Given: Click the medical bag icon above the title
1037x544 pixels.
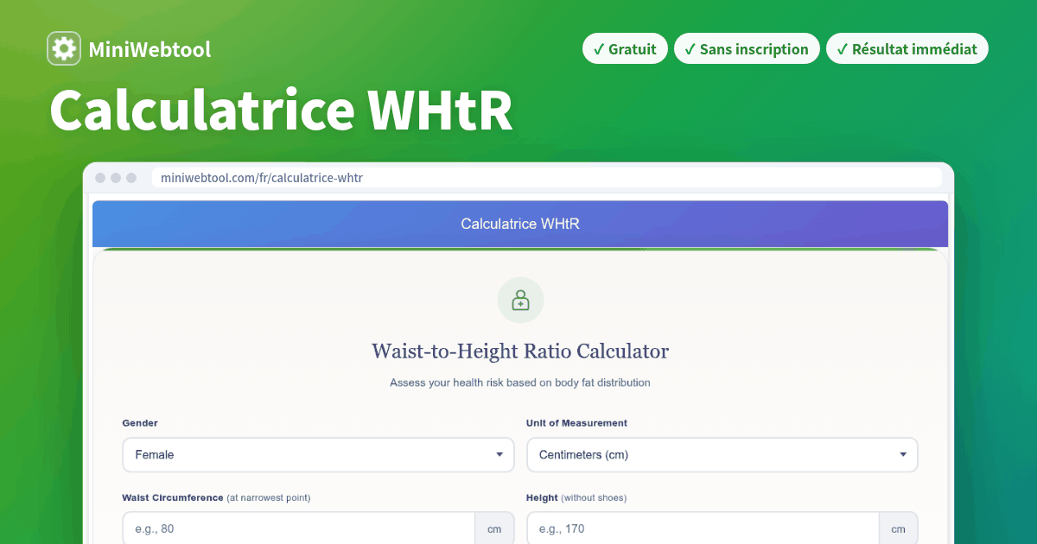Looking at the screenshot, I should (x=520, y=300).
